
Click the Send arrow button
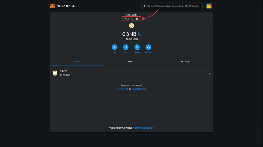click(x=126, y=47)
